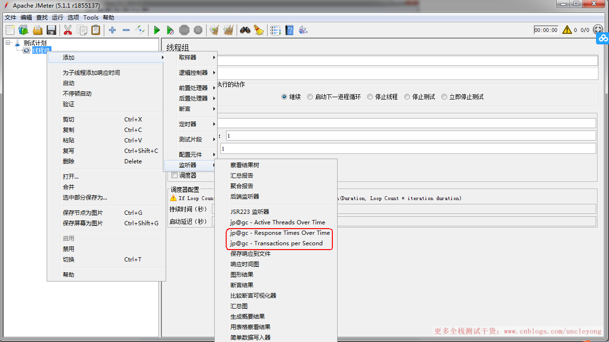
Task: Expand the 逻辑控制器 submenu
Action: [191, 73]
